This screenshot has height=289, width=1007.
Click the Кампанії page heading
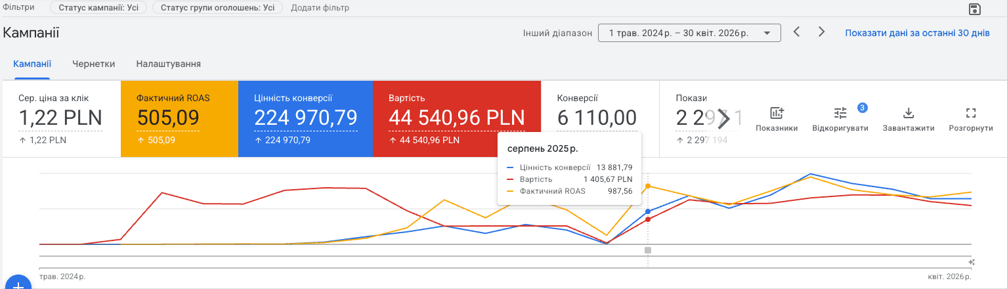[32, 32]
